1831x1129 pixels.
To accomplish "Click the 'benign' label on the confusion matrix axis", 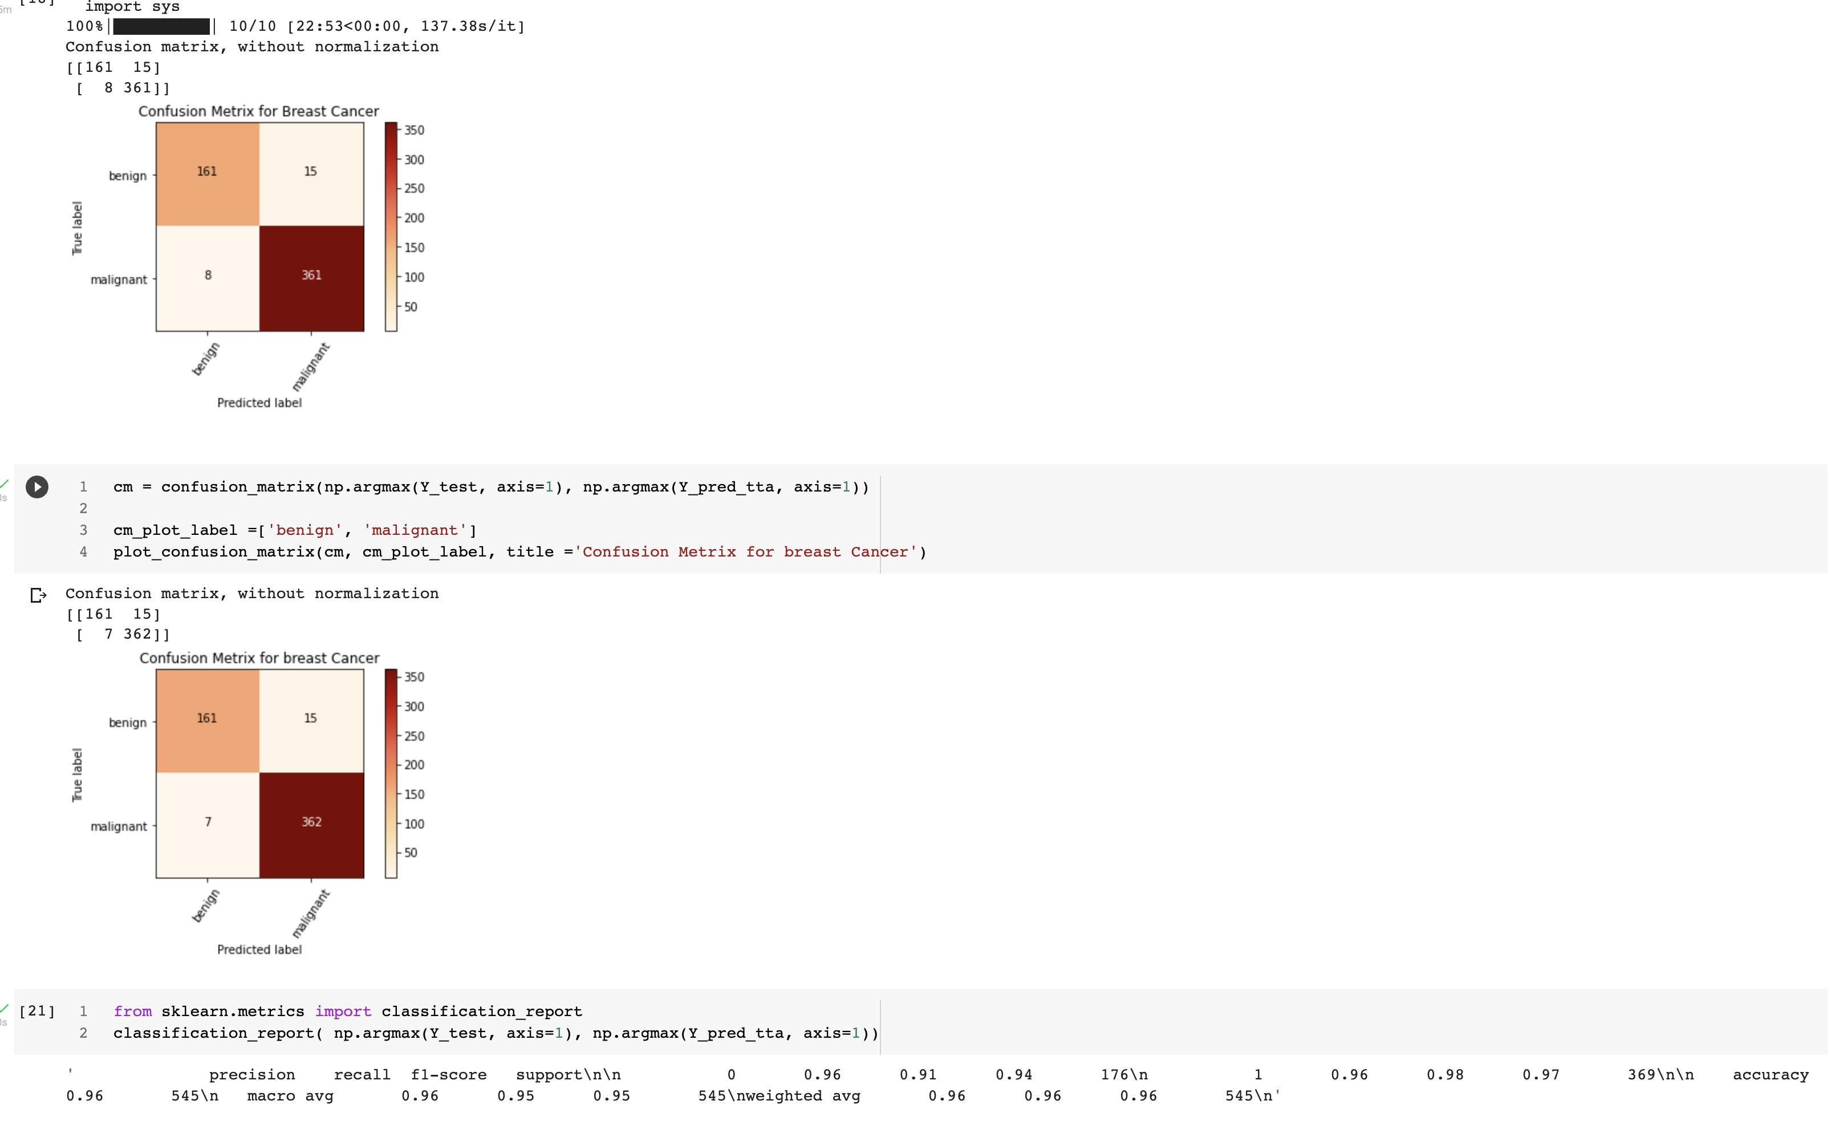I will point(127,176).
